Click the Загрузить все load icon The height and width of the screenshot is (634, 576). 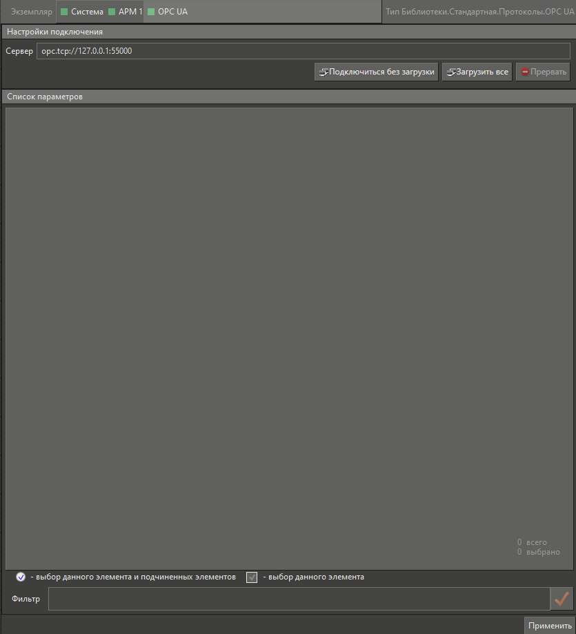[451, 72]
